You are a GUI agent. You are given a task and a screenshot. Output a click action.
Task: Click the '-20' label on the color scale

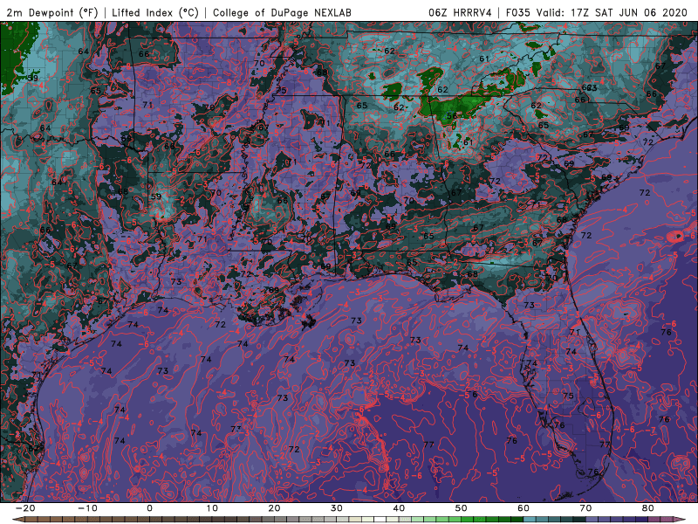coord(25,508)
